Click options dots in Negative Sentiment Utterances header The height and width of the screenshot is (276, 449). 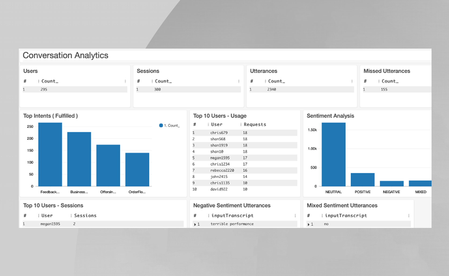tap(295, 216)
